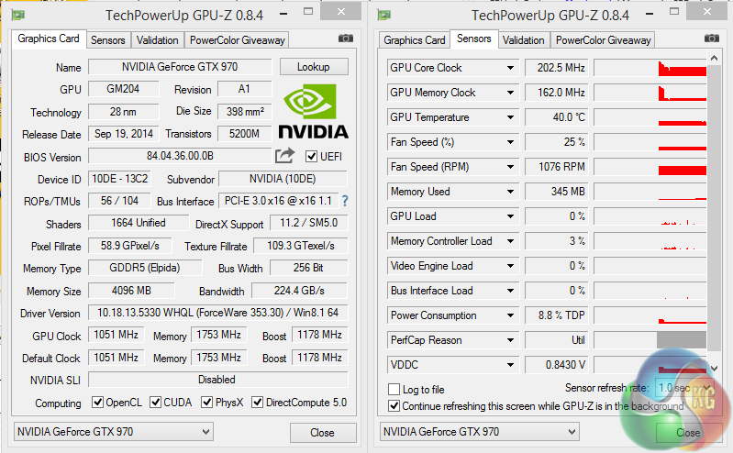Screen dimensions: 733x453
Task: Uncheck Continue refreshing in background option
Action: (x=395, y=405)
